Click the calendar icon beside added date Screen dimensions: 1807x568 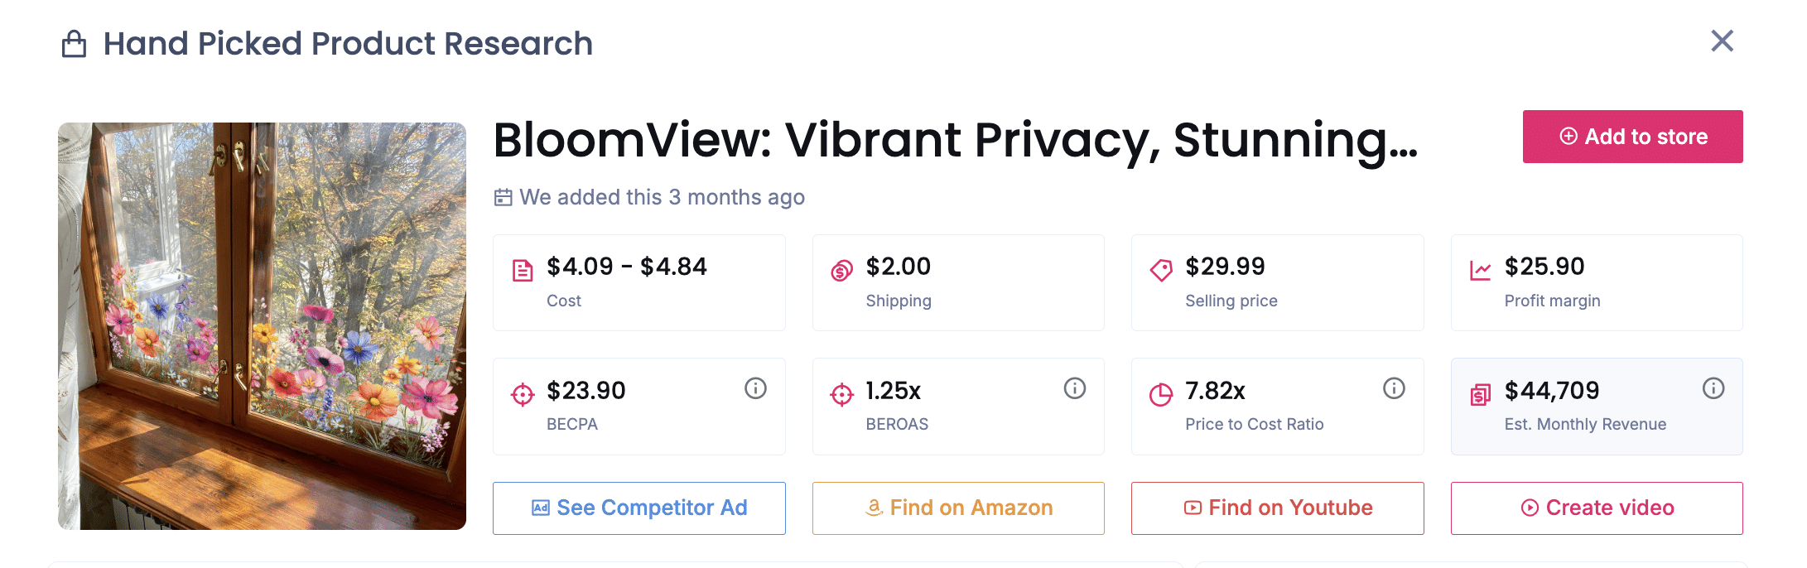click(503, 197)
